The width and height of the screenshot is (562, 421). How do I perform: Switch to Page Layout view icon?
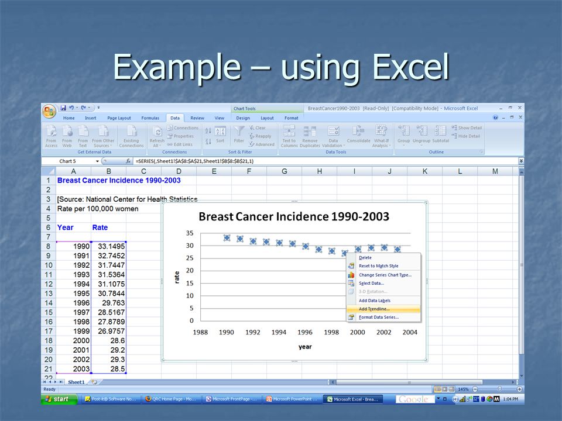tap(445, 389)
